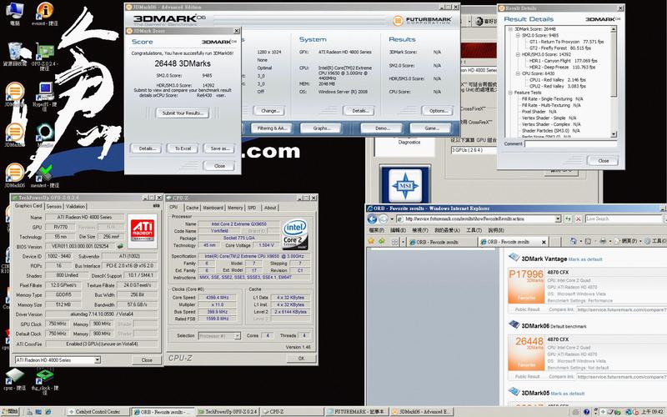
Task: Click Details button in 3DMark Score dialog
Action: (147, 148)
